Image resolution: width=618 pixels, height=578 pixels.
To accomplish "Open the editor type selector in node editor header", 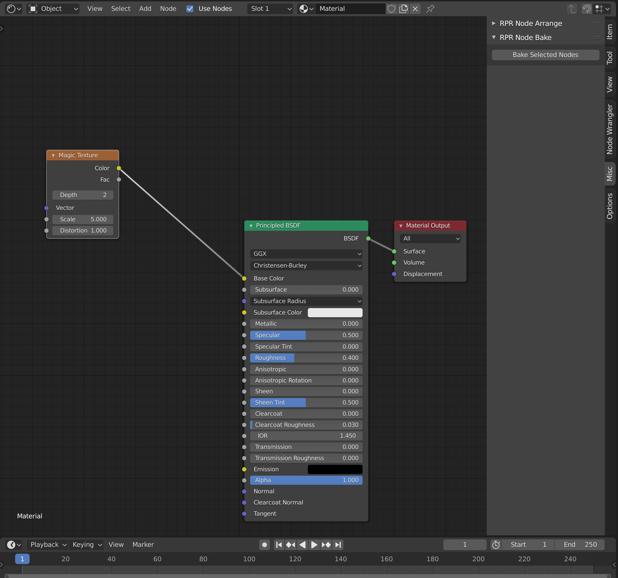I will coord(14,9).
